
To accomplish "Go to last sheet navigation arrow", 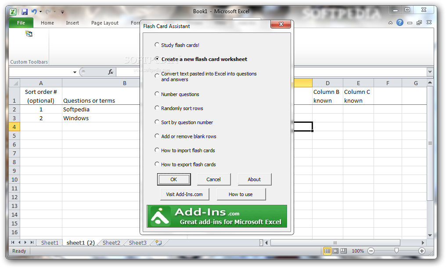I will click(x=32, y=243).
